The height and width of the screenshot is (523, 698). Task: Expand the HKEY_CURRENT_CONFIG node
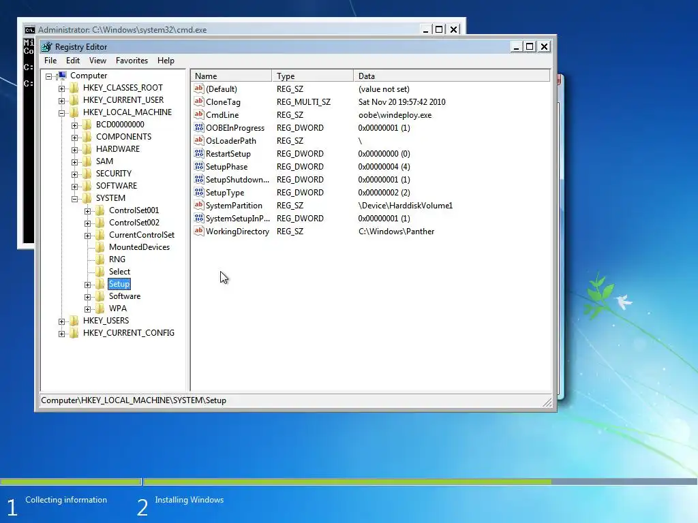click(x=62, y=334)
